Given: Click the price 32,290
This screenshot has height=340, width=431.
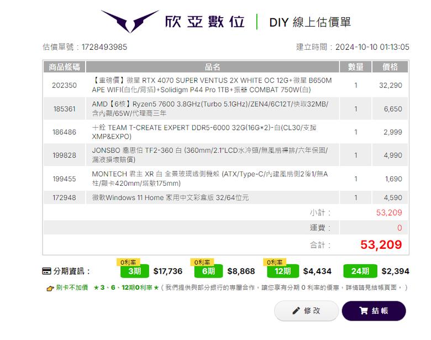Looking at the screenshot, I should (x=391, y=85).
